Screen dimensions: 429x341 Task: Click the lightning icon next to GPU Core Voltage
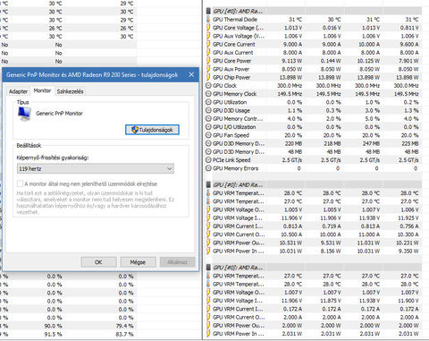(208, 28)
